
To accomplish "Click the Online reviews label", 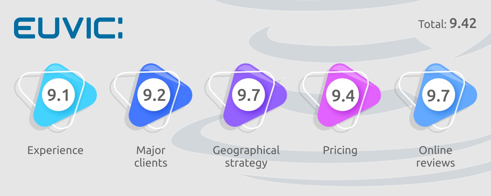I will 436,156.
